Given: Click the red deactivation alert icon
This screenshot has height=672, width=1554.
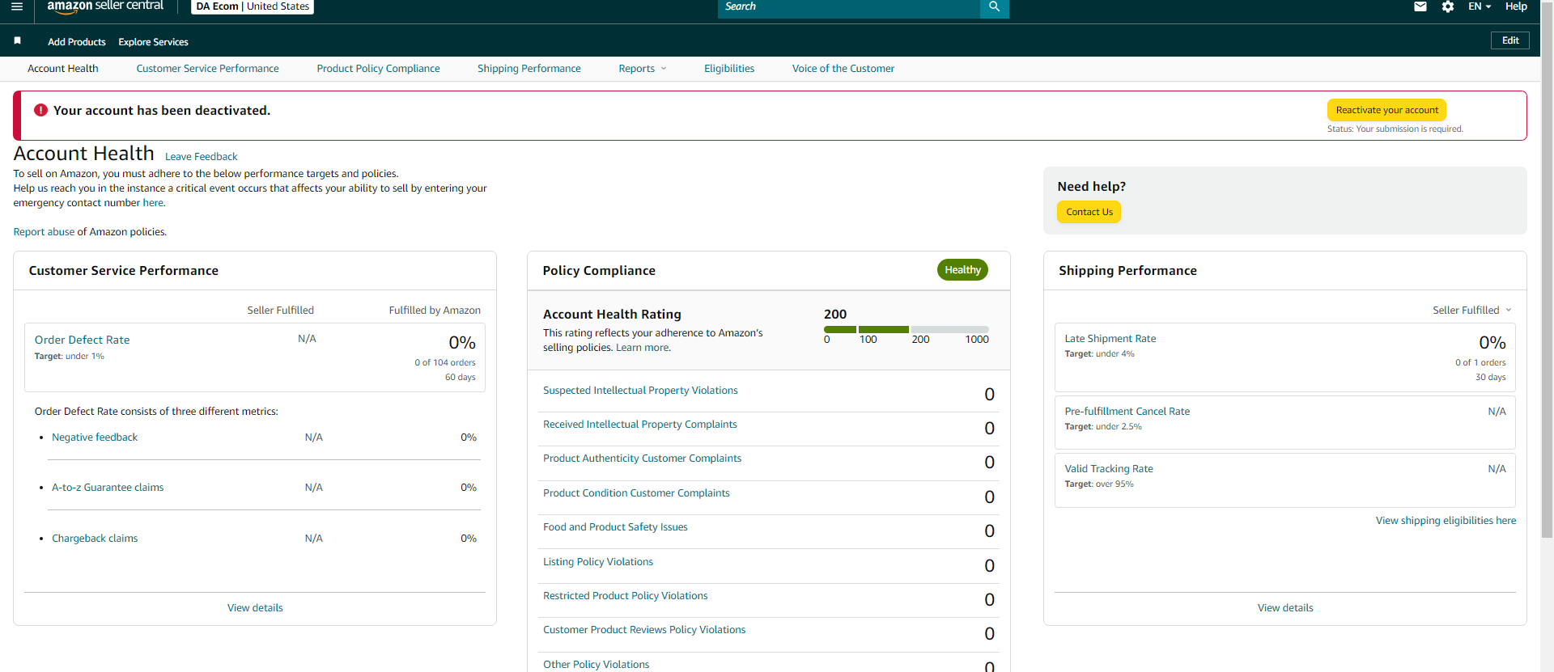Looking at the screenshot, I should pos(40,110).
